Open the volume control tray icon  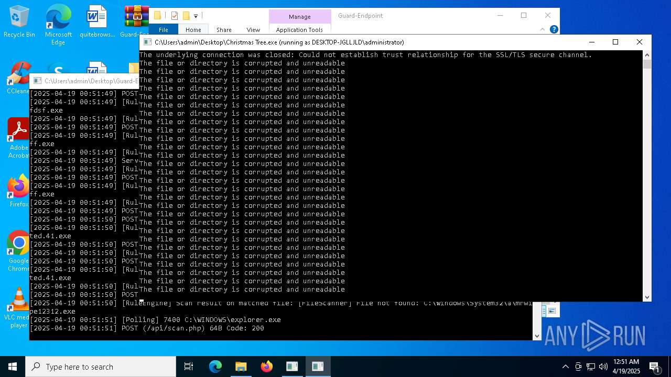(603, 367)
